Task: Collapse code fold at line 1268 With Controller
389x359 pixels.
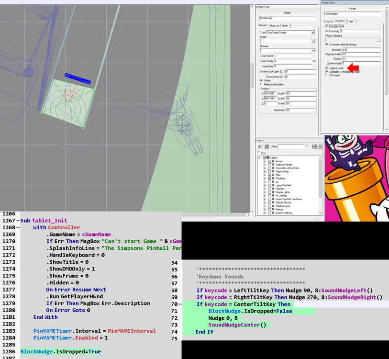Action: (x=18, y=227)
